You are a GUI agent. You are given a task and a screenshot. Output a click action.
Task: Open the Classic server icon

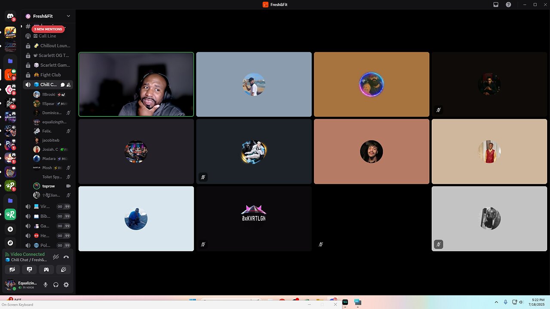coord(10,33)
